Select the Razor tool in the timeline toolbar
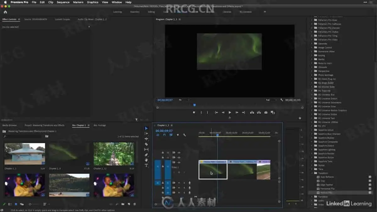 click(146, 144)
